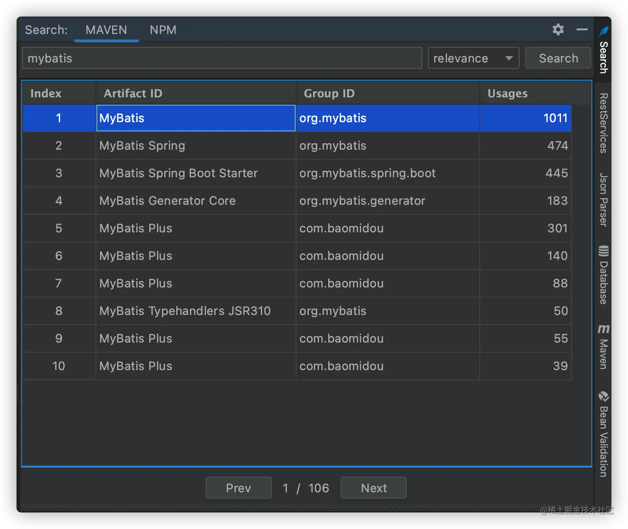The image size is (628, 529).
Task: Click index cell 3
Action: (x=59, y=173)
